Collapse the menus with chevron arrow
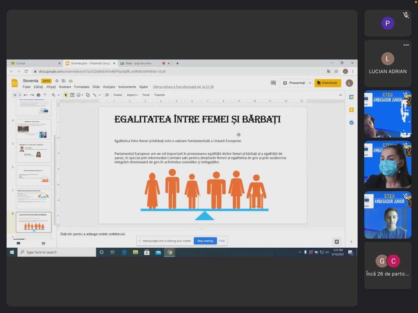This screenshot has height=313, width=418. 341,95
